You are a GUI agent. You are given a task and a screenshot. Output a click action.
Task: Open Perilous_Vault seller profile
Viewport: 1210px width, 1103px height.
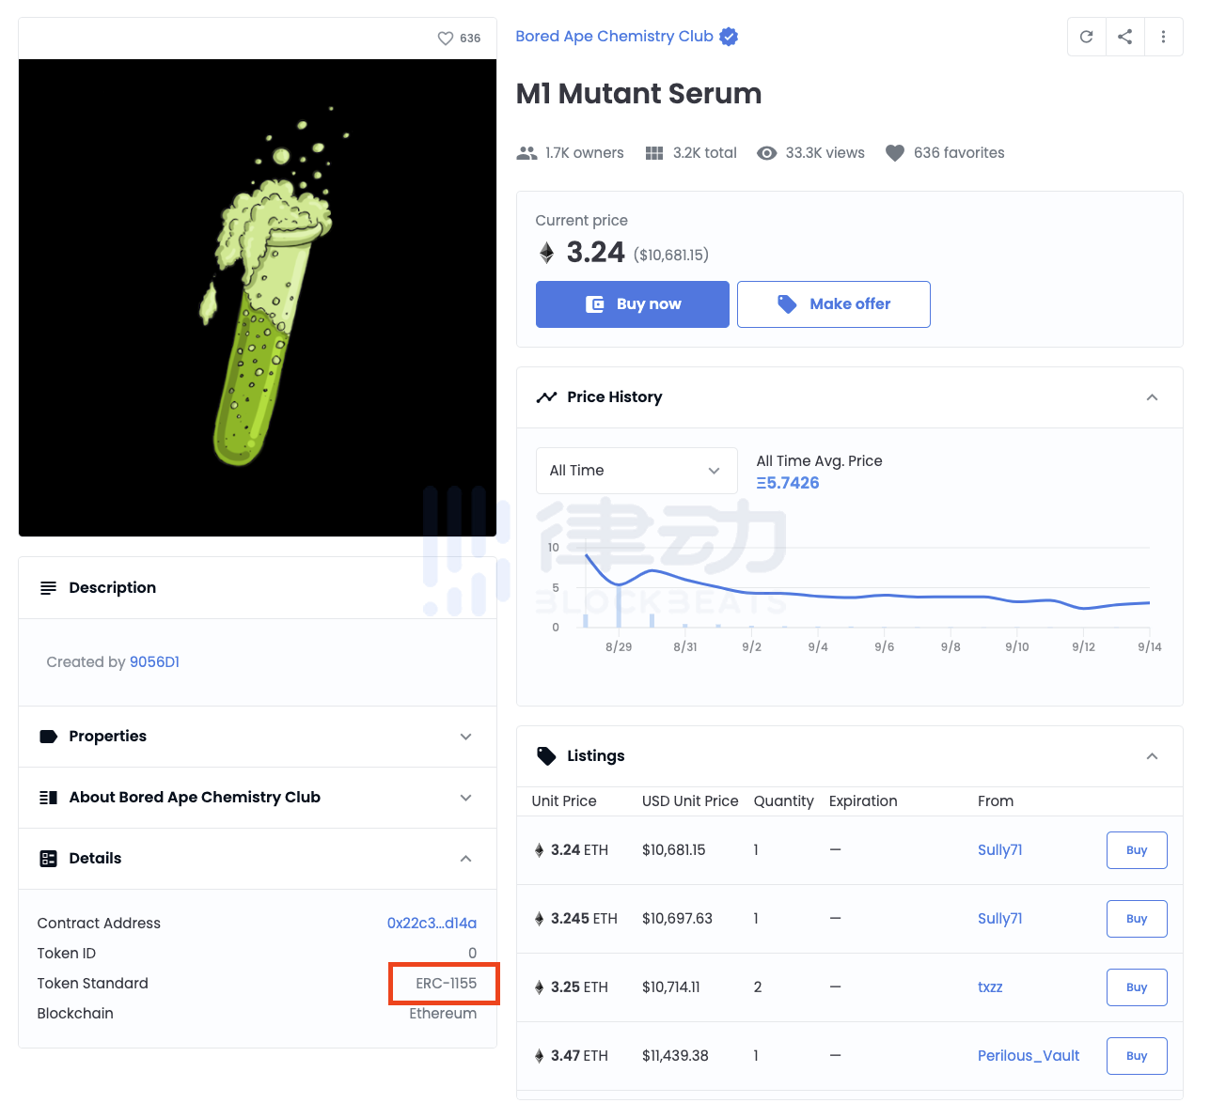tap(1029, 1056)
